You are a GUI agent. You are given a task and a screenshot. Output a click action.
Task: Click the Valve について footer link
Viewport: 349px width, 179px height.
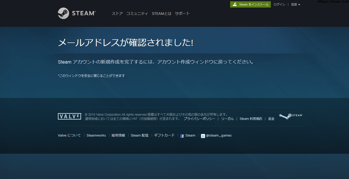(69, 135)
